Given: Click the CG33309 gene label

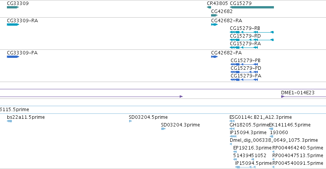Looking at the screenshot, I should 18,3.
